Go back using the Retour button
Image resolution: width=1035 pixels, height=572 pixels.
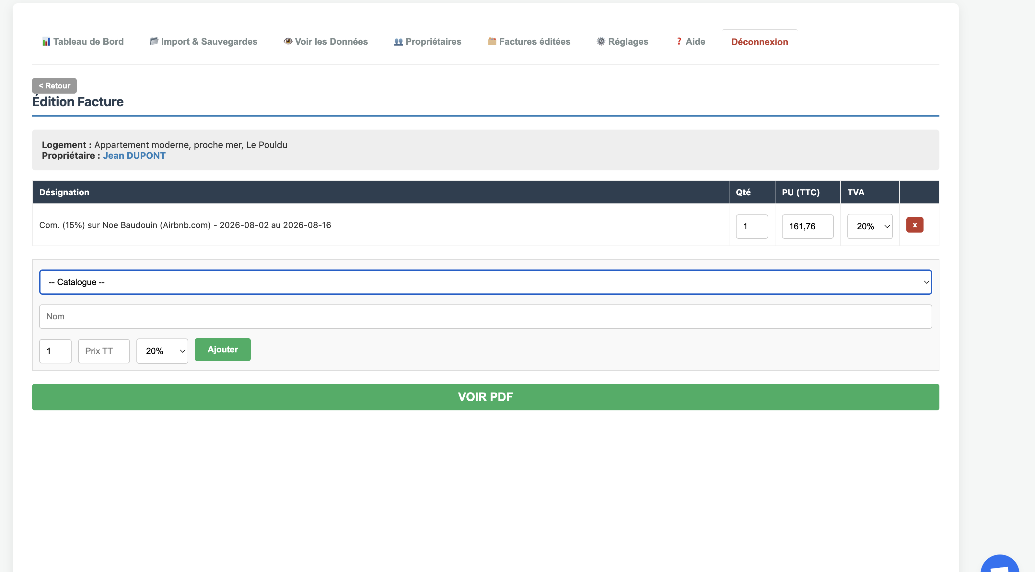point(54,85)
